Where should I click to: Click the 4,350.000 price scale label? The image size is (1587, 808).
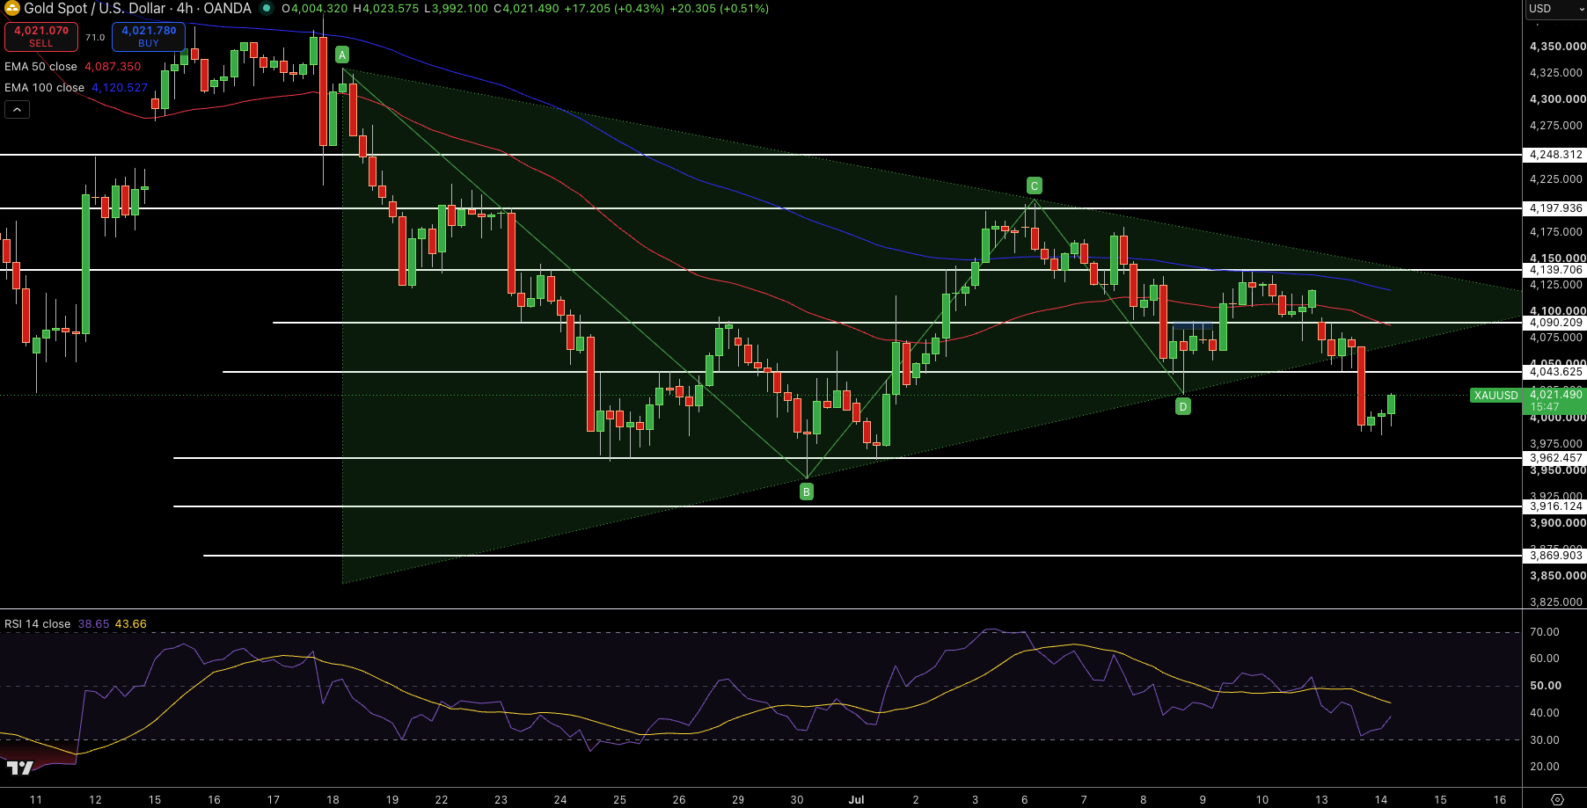[x=1557, y=47]
